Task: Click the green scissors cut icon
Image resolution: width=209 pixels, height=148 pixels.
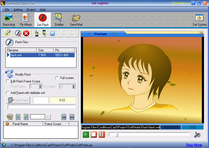Action: pyautogui.click(x=64, y=117)
